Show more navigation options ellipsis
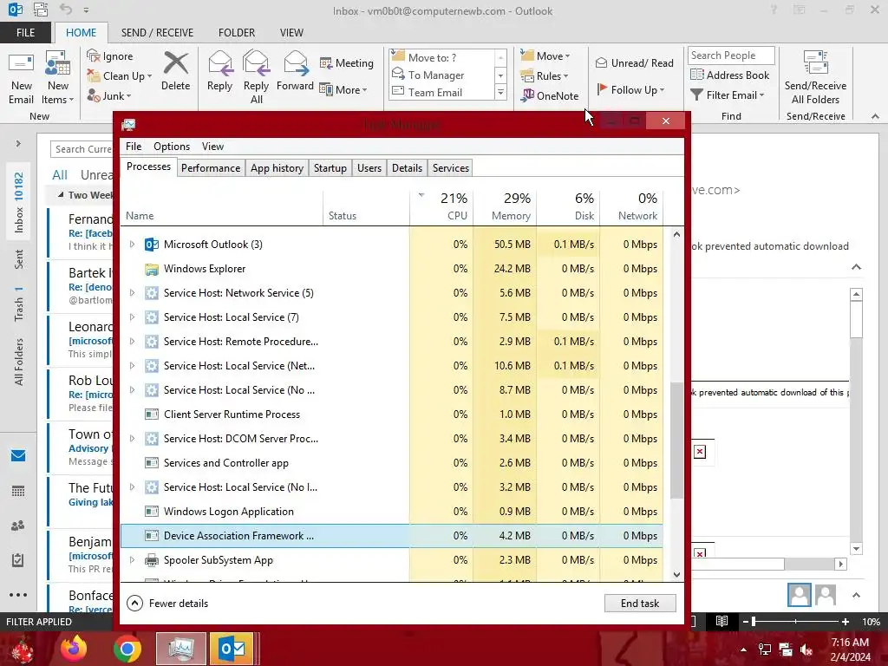888x666 pixels. (18, 595)
